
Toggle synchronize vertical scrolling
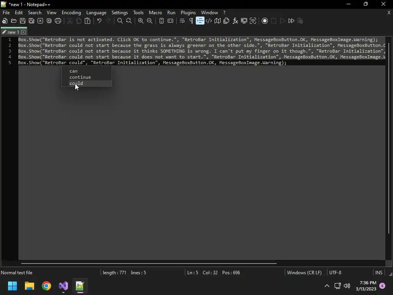point(162,21)
